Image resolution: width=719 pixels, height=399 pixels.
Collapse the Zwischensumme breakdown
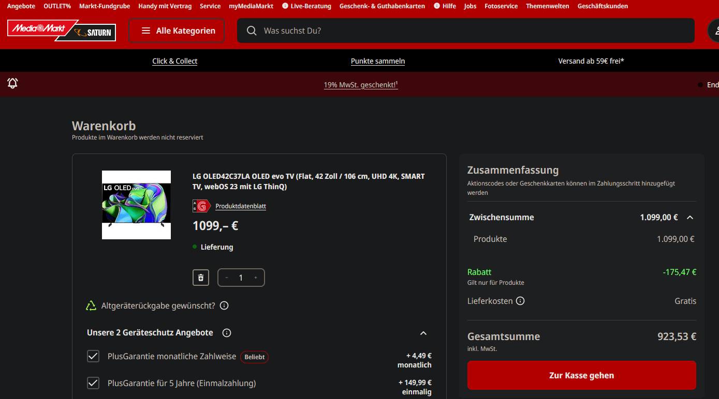coord(690,218)
